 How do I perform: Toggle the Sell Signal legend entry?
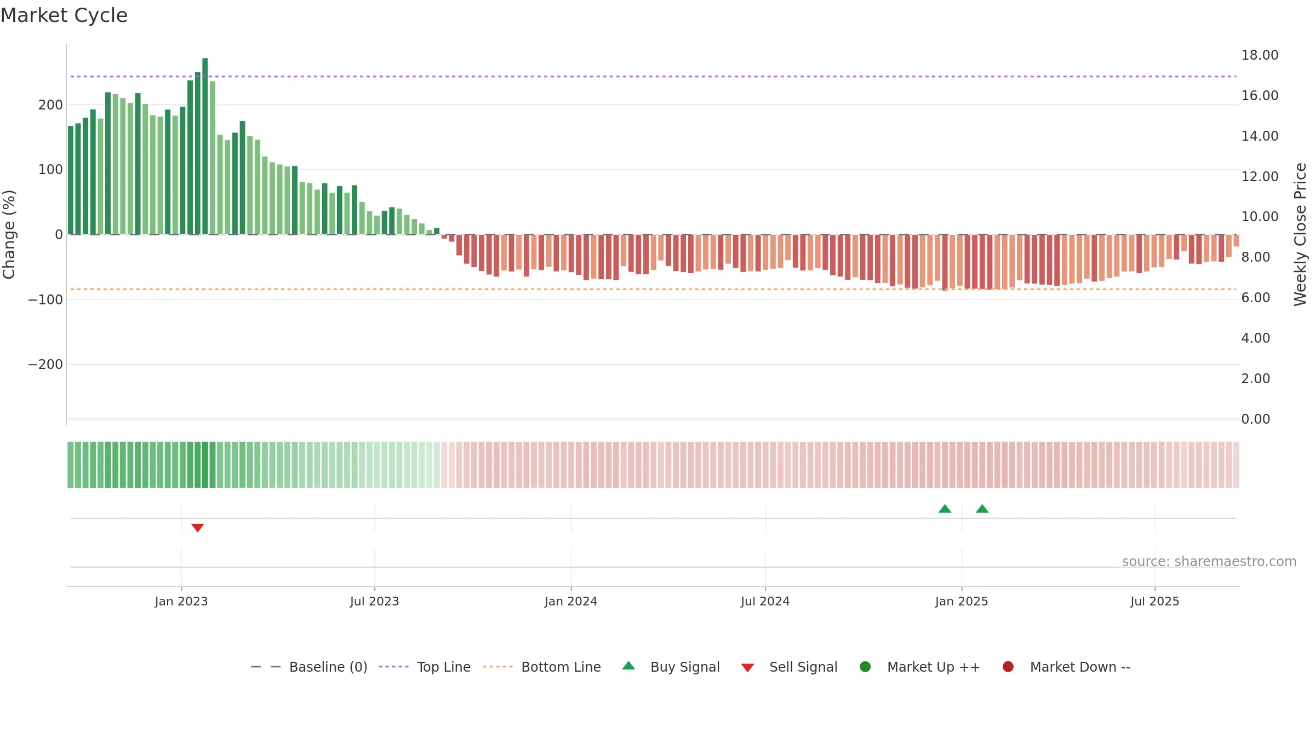(x=789, y=667)
